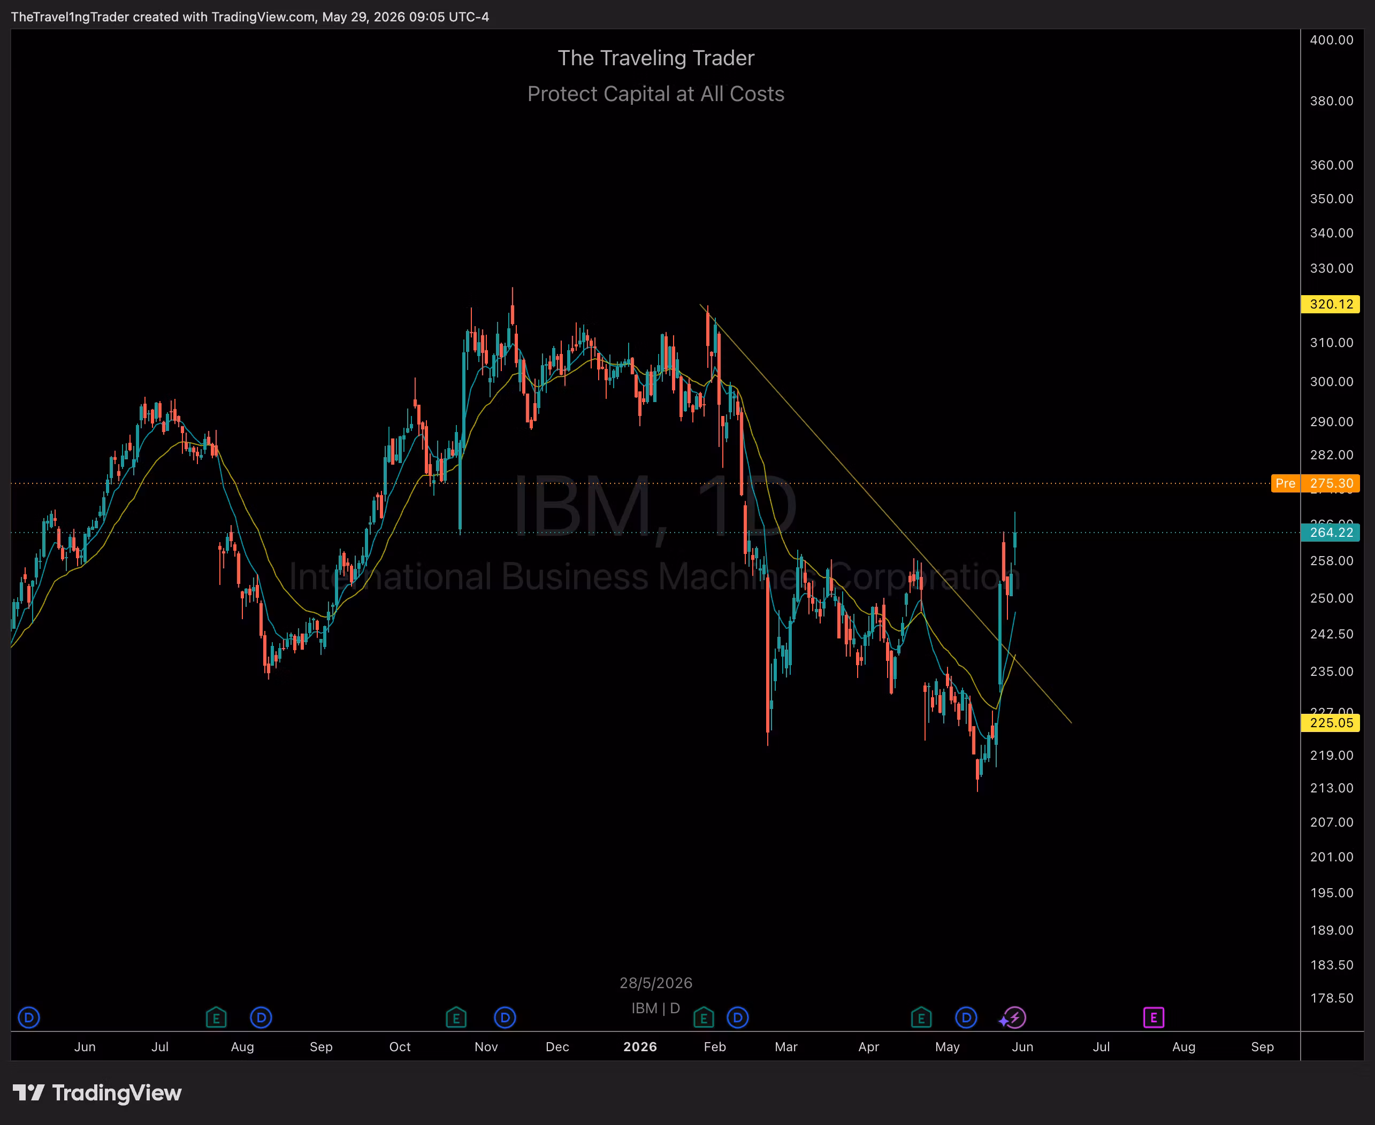Image resolution: width=1375 pixels, height=1125 pixels.
Task: Click the 282.00 price axis label
Action: pyautogui.click(x=1332, y=455)
